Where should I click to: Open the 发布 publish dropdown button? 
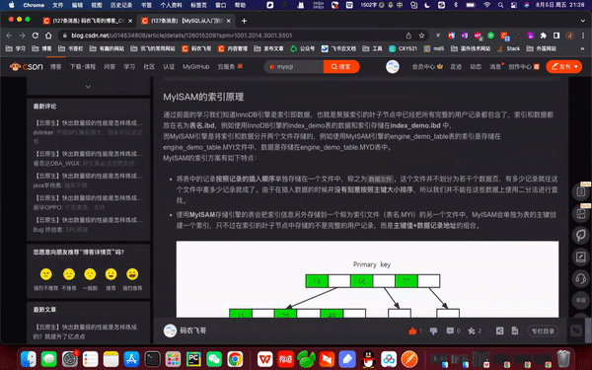564,67
